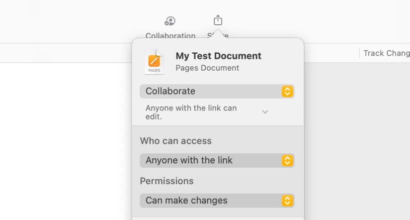This screenshot has height=220, width=410.
Task: Click the Pages document file icon
Action: coord(154,62)
